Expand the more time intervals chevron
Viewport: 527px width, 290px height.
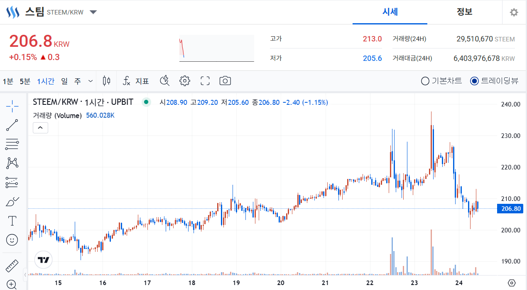pos(91,81)
